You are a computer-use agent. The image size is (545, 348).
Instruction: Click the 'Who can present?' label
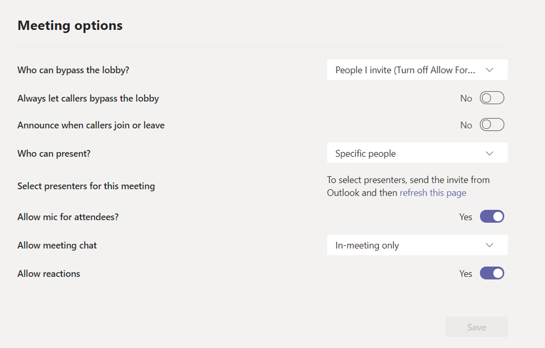54,154
